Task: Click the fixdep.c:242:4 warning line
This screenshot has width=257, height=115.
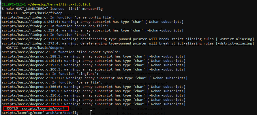Action: tap(92, 22)
